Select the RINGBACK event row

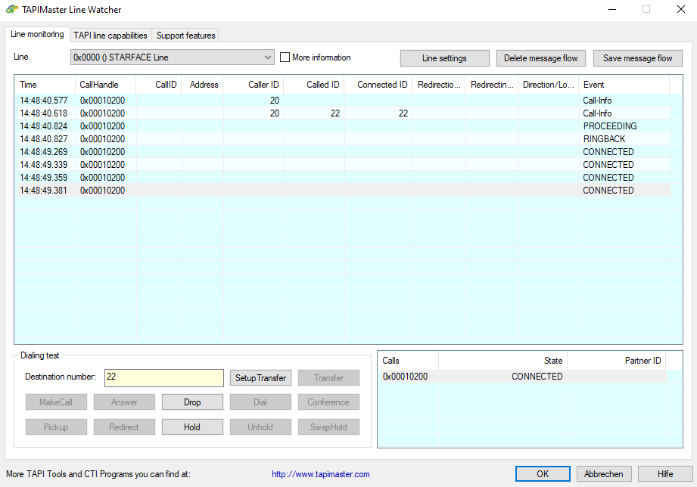pos(342,139)
